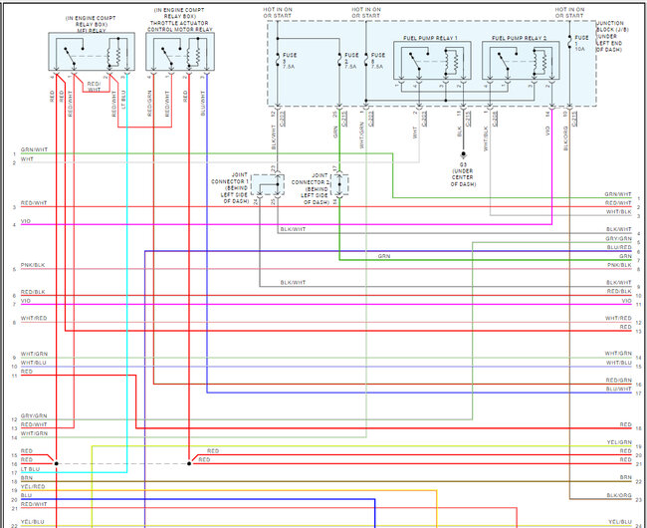Screen dimensions: 647x528
Task: Click left-side RED/BLK label at line 6
Action: [33, 292]
